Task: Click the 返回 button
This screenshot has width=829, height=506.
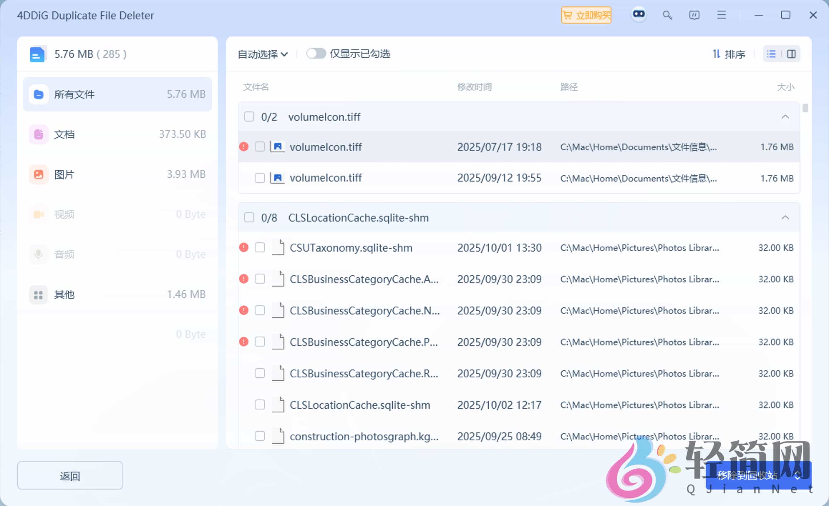Action: (70, 476)
